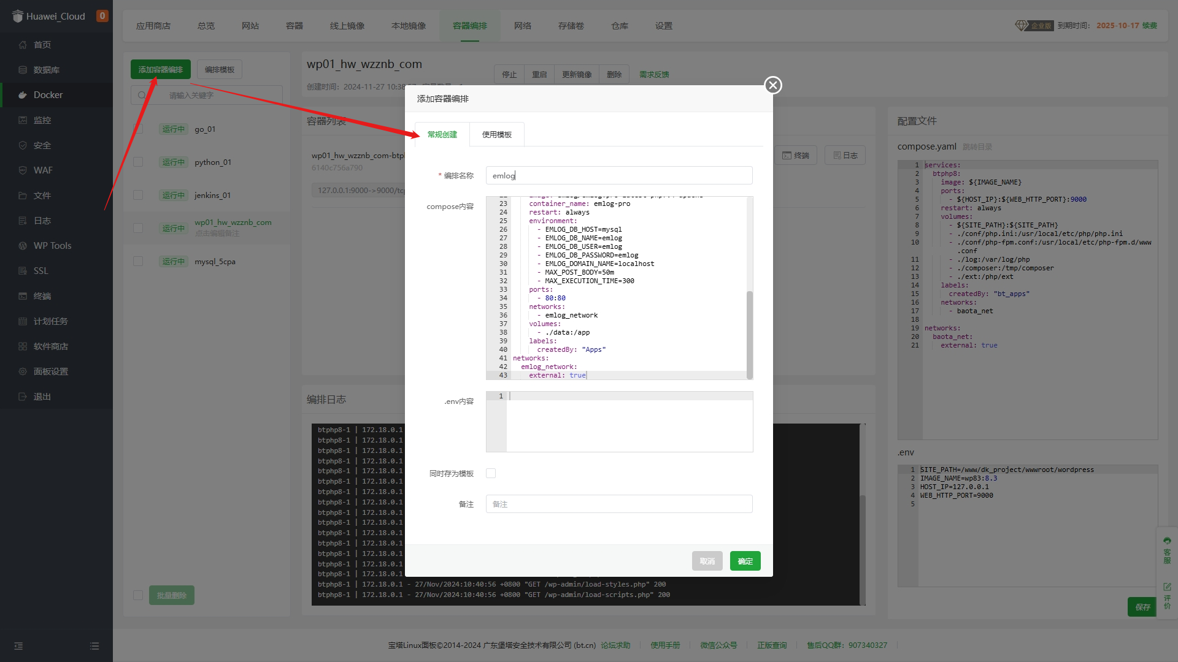Collapse sidebar using bottom-left menu icon

(x=18, y=646)
